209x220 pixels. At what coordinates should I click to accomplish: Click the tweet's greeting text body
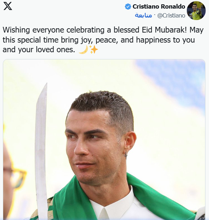(103, 40)
